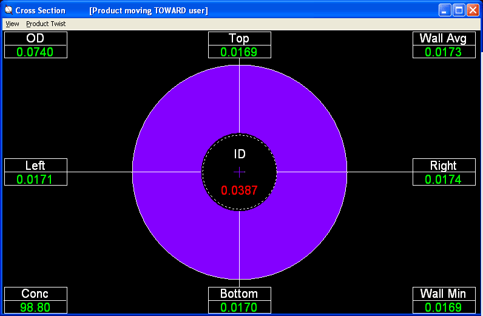Image resolution: width=483 pixels, height=316 pixels.
Task: Click the Wall Min value 0.0169
Action: coord(443,308)
